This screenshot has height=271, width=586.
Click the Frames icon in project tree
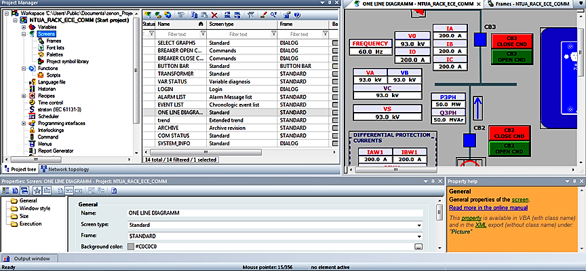tap(41, 41)
